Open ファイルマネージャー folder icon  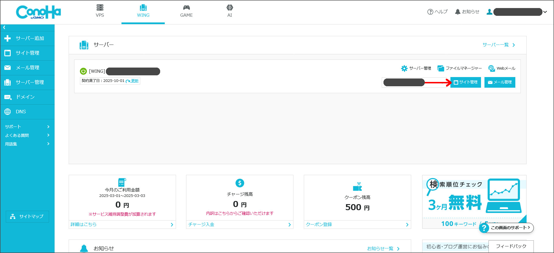(441, 68)
